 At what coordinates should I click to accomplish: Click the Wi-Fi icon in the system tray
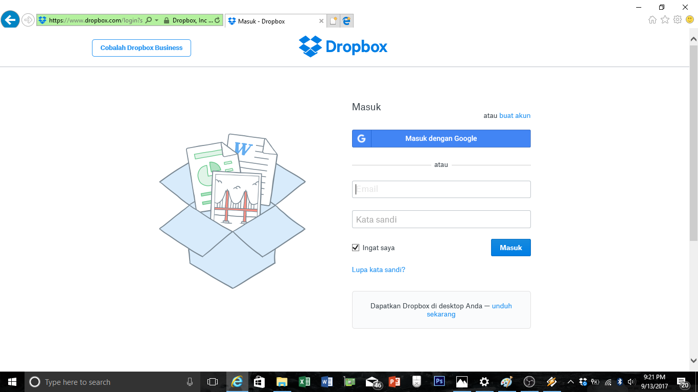(x=607, y=381)
